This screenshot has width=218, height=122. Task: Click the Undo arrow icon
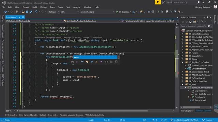tap(36, 12)
